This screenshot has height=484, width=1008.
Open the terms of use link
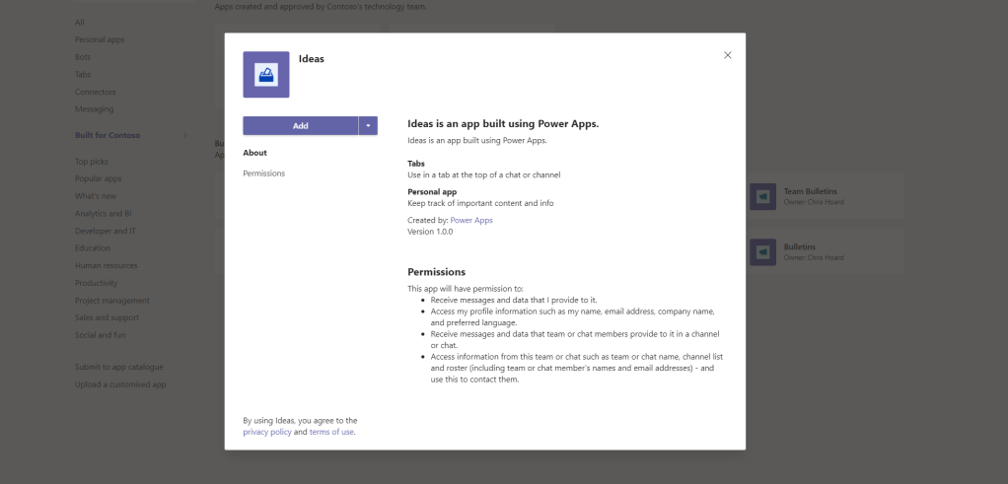click(x=331, y=432)
